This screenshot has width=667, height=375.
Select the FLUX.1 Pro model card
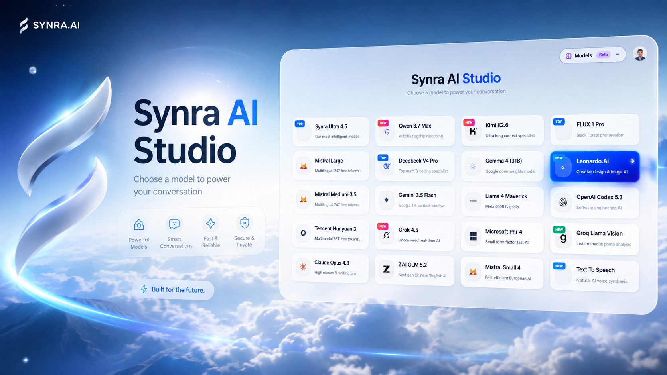[594, 130]
